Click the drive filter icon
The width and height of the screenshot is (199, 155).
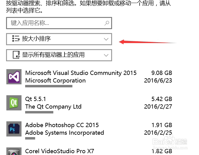click(x=16, y=55)
